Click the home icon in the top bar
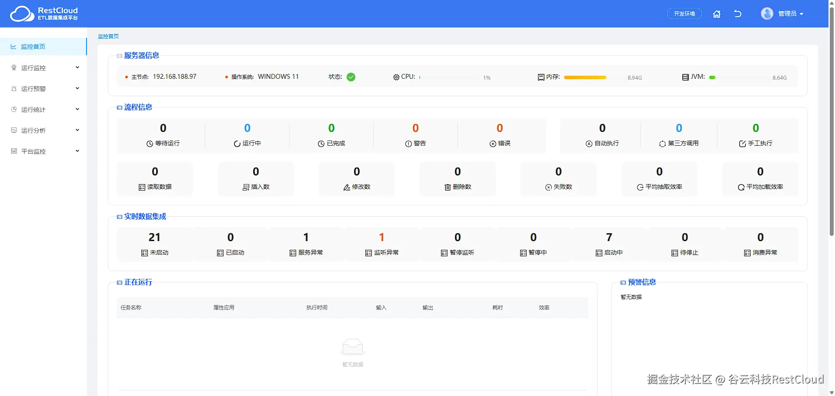The height and width of the screenshot is (396, 835). point(717,13)
